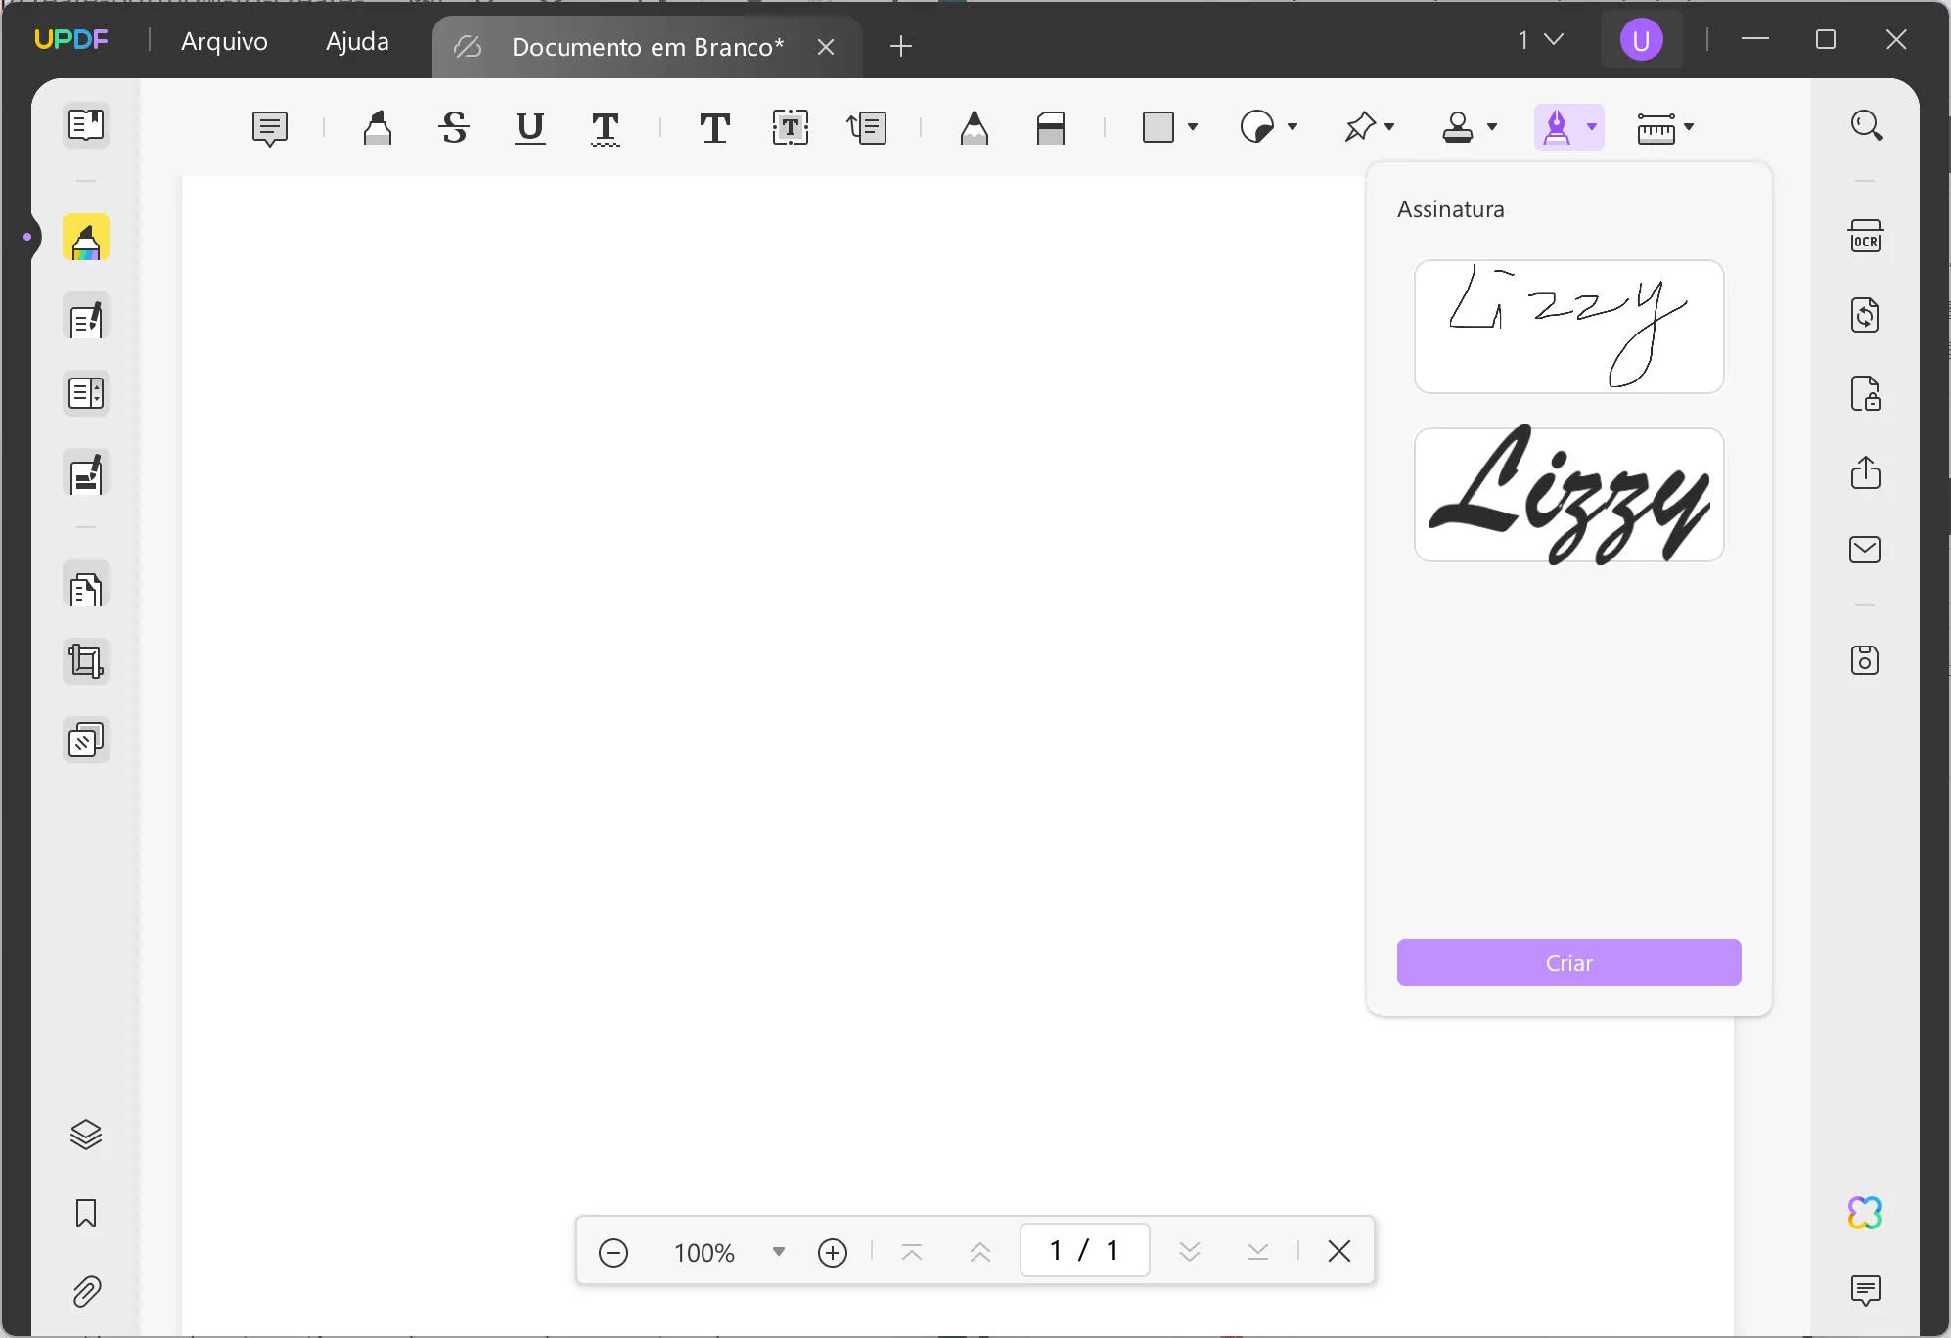The width and height of the screenshot is (1951, 1338).
Task: Select the Pencil drawing tool
Action: [x=975, y=128]
